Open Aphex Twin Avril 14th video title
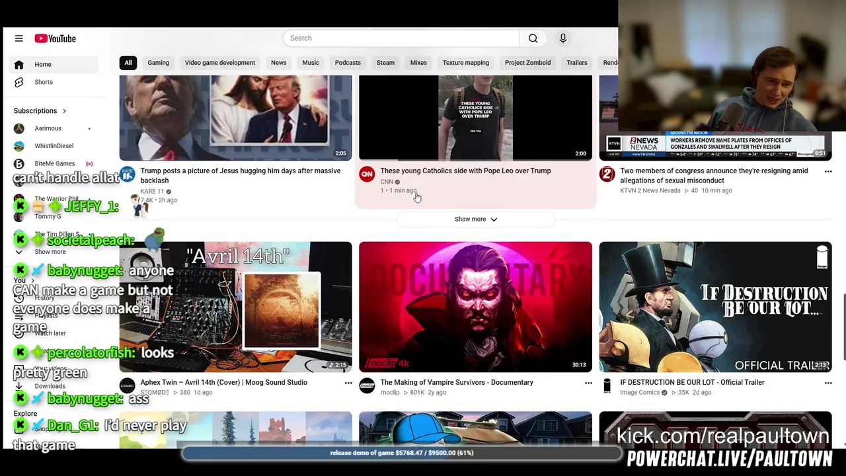846x476 pixels. [223, 382]
